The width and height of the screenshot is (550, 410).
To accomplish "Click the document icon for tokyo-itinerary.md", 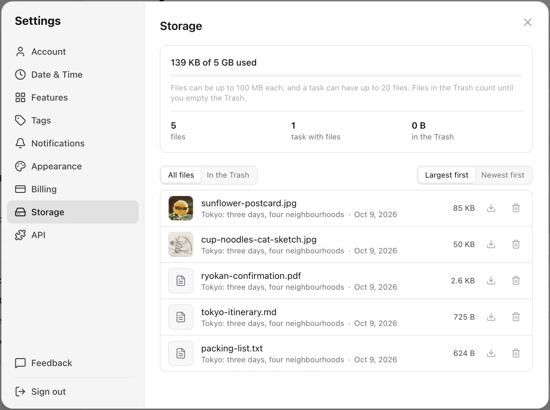I will point(181,317).
